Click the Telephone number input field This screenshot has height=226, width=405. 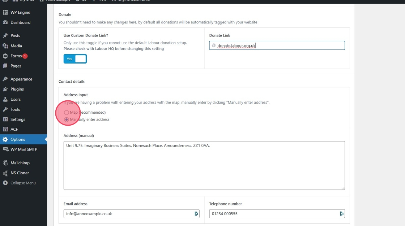pos(275,214)
